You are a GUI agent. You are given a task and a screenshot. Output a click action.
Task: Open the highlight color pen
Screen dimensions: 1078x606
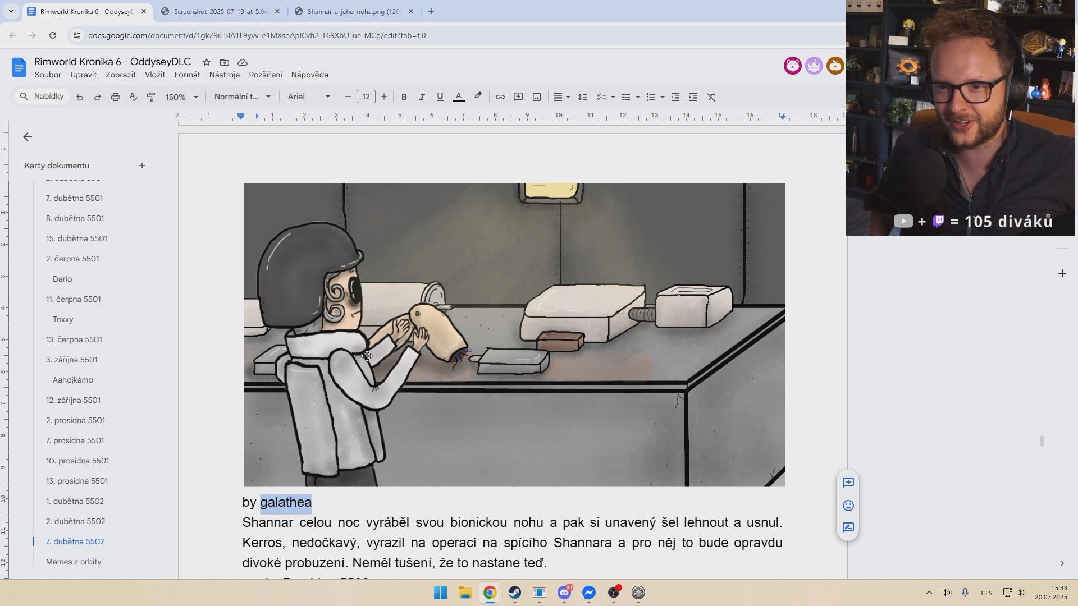pos(478,97)
